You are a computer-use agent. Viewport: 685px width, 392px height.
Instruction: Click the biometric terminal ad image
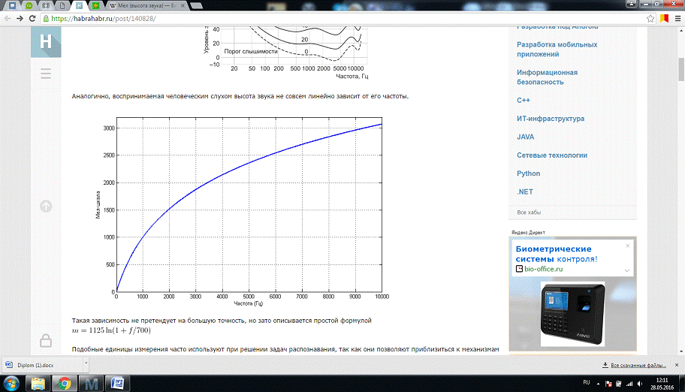pyautogui.click(x=573, y=314)
